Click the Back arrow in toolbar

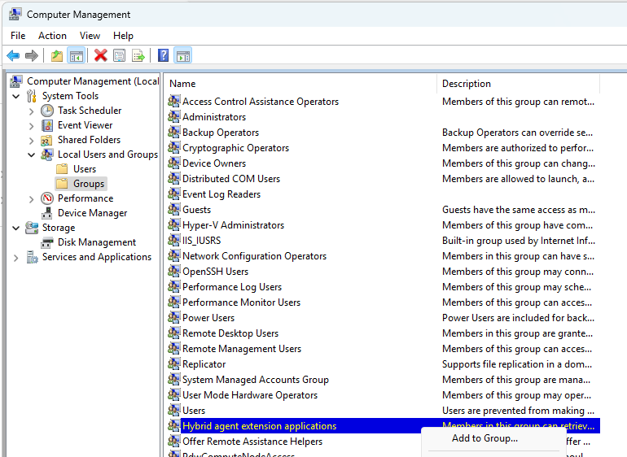coord(13,55)
